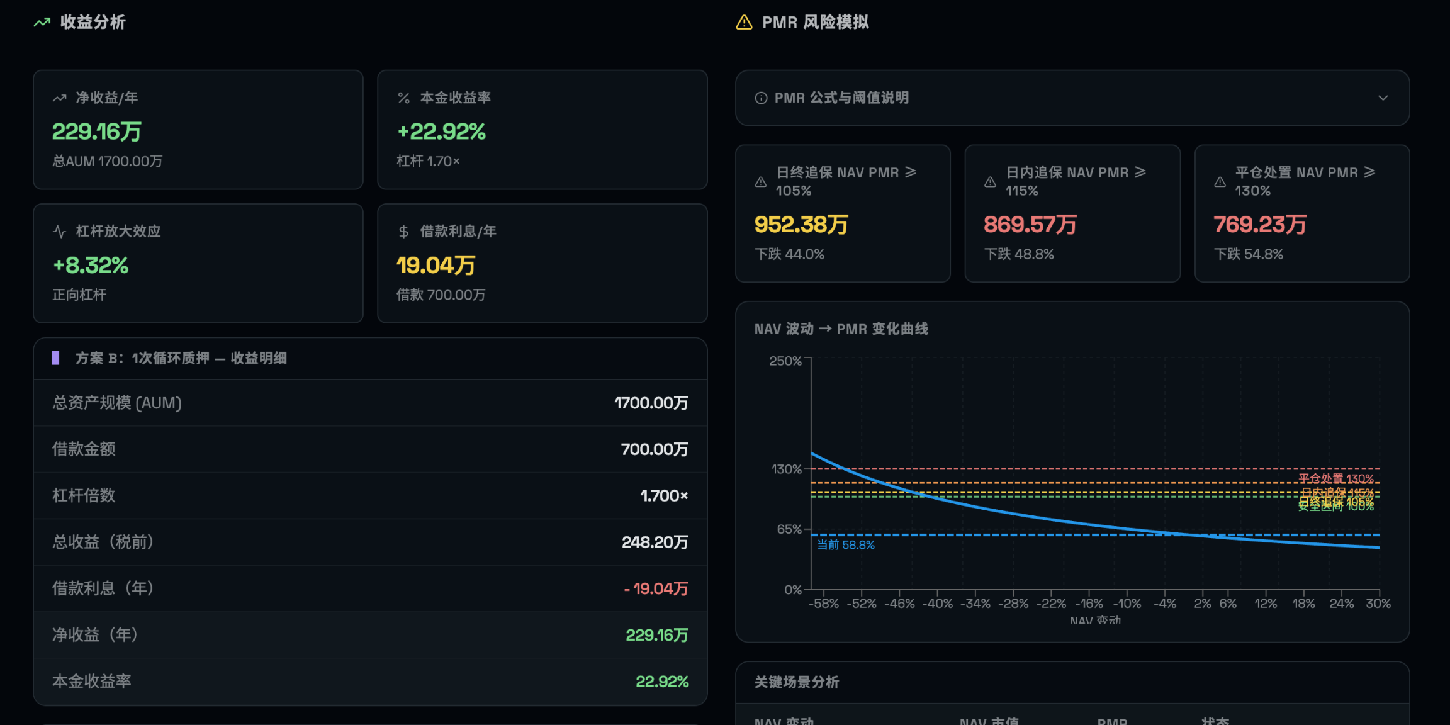
Task: Click the pulse icon next to 杠杆放大效应
Action: tap(59, 232)
